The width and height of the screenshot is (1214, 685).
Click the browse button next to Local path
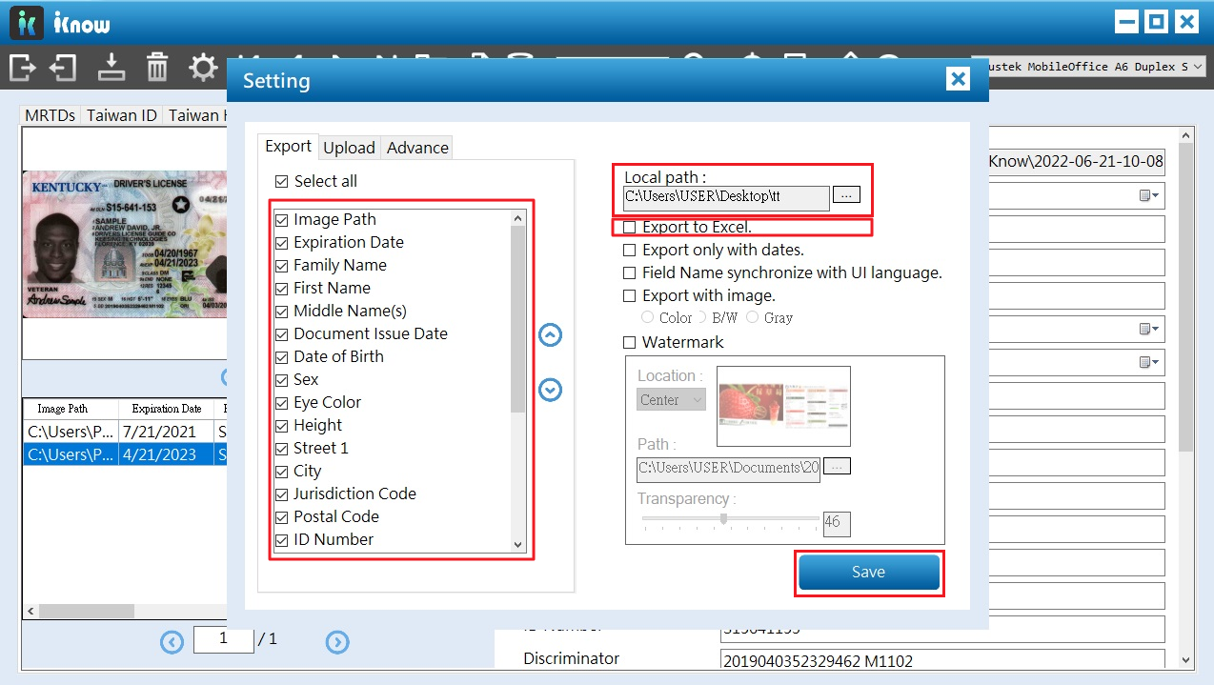pyautogui.click(x=846, y=194)
